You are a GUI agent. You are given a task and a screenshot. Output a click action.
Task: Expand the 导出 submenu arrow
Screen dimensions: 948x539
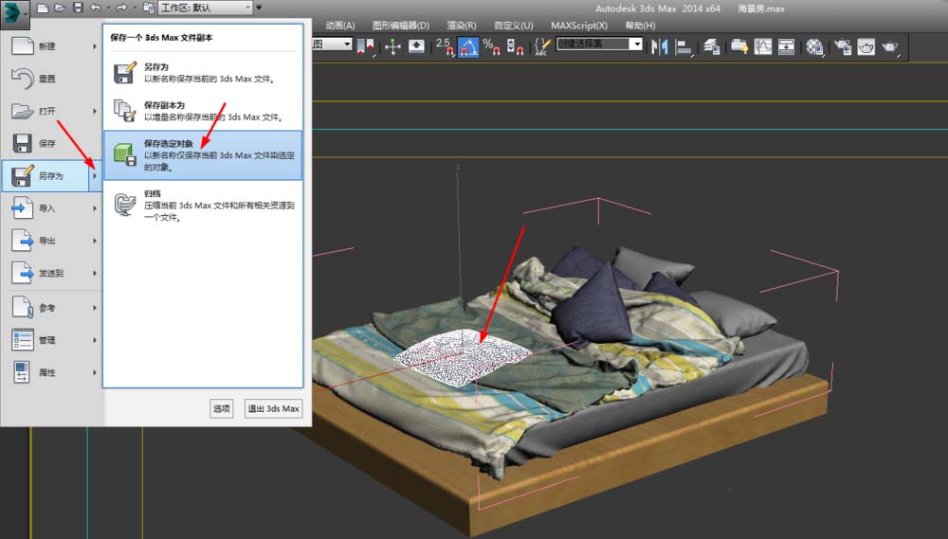(95, 242)
